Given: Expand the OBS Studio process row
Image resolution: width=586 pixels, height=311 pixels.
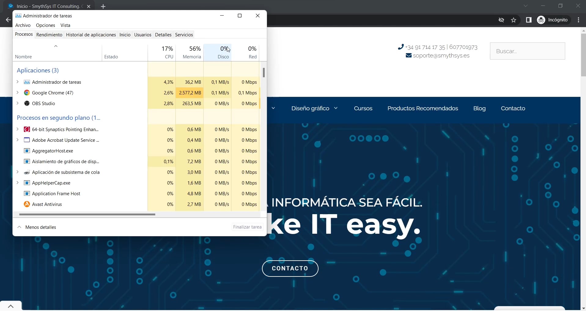Looking at the screenshot, I should pyautogui.click(x=17, y=103).
